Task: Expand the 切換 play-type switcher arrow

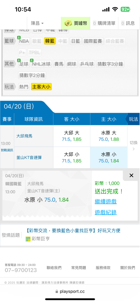Action: [133, 149]
